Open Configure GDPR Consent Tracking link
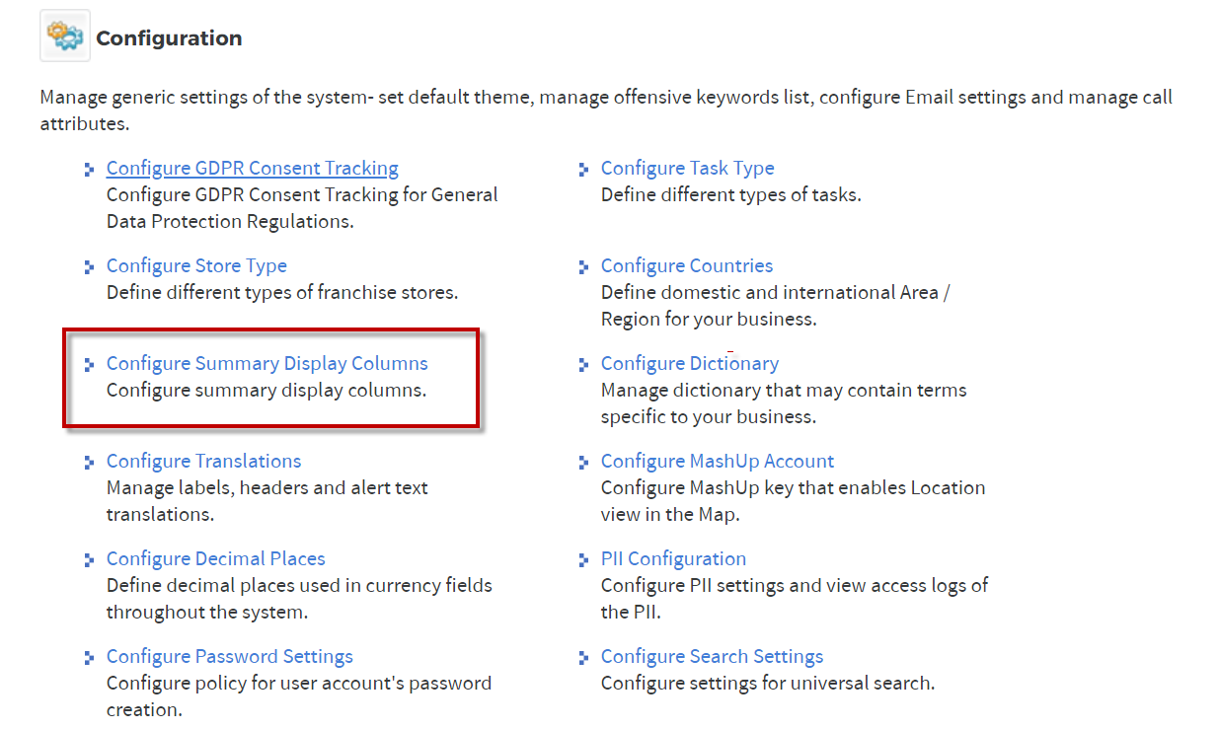This screenshot has width=1219, height=729. [253, 168]
